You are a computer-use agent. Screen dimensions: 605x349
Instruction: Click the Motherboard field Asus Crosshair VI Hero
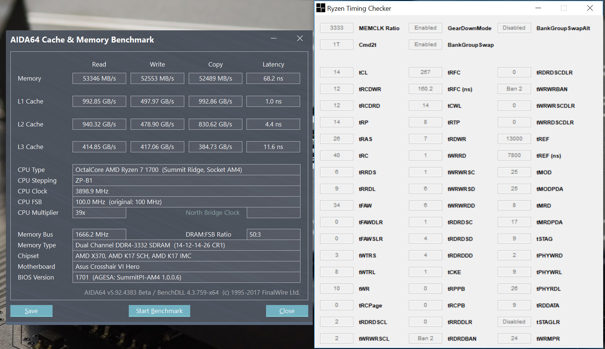(186, 267)
